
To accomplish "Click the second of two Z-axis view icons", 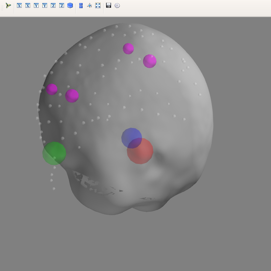I will [62, 5].
